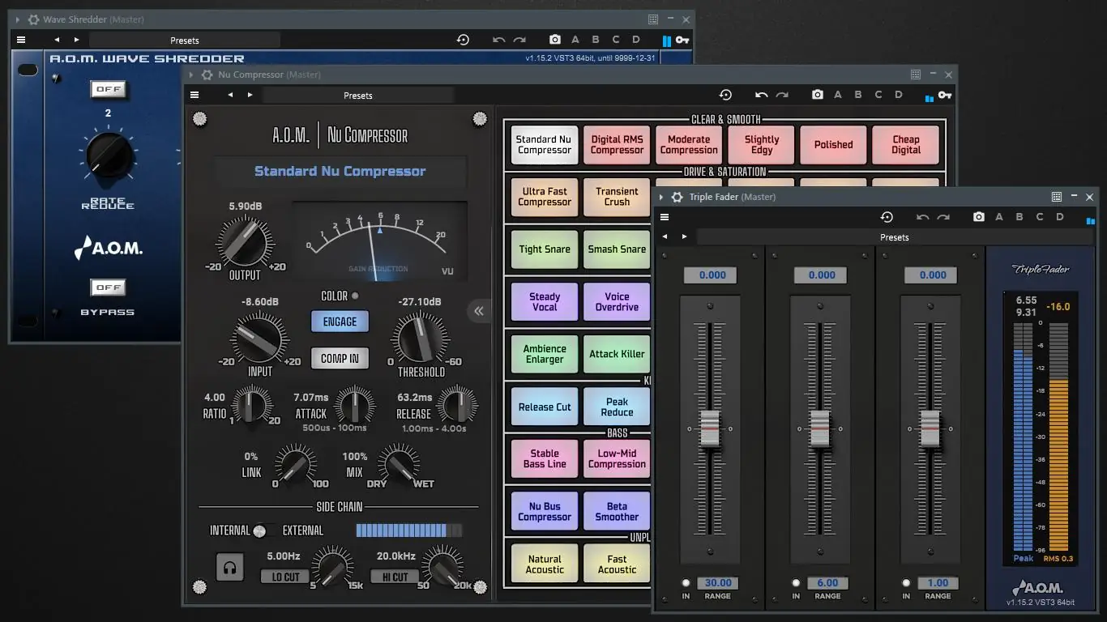Viewport: 1107px width, 622px height.
Task: Toggle the Wave Shredder BYPASS OFF switch
Action: coord(109,288)
